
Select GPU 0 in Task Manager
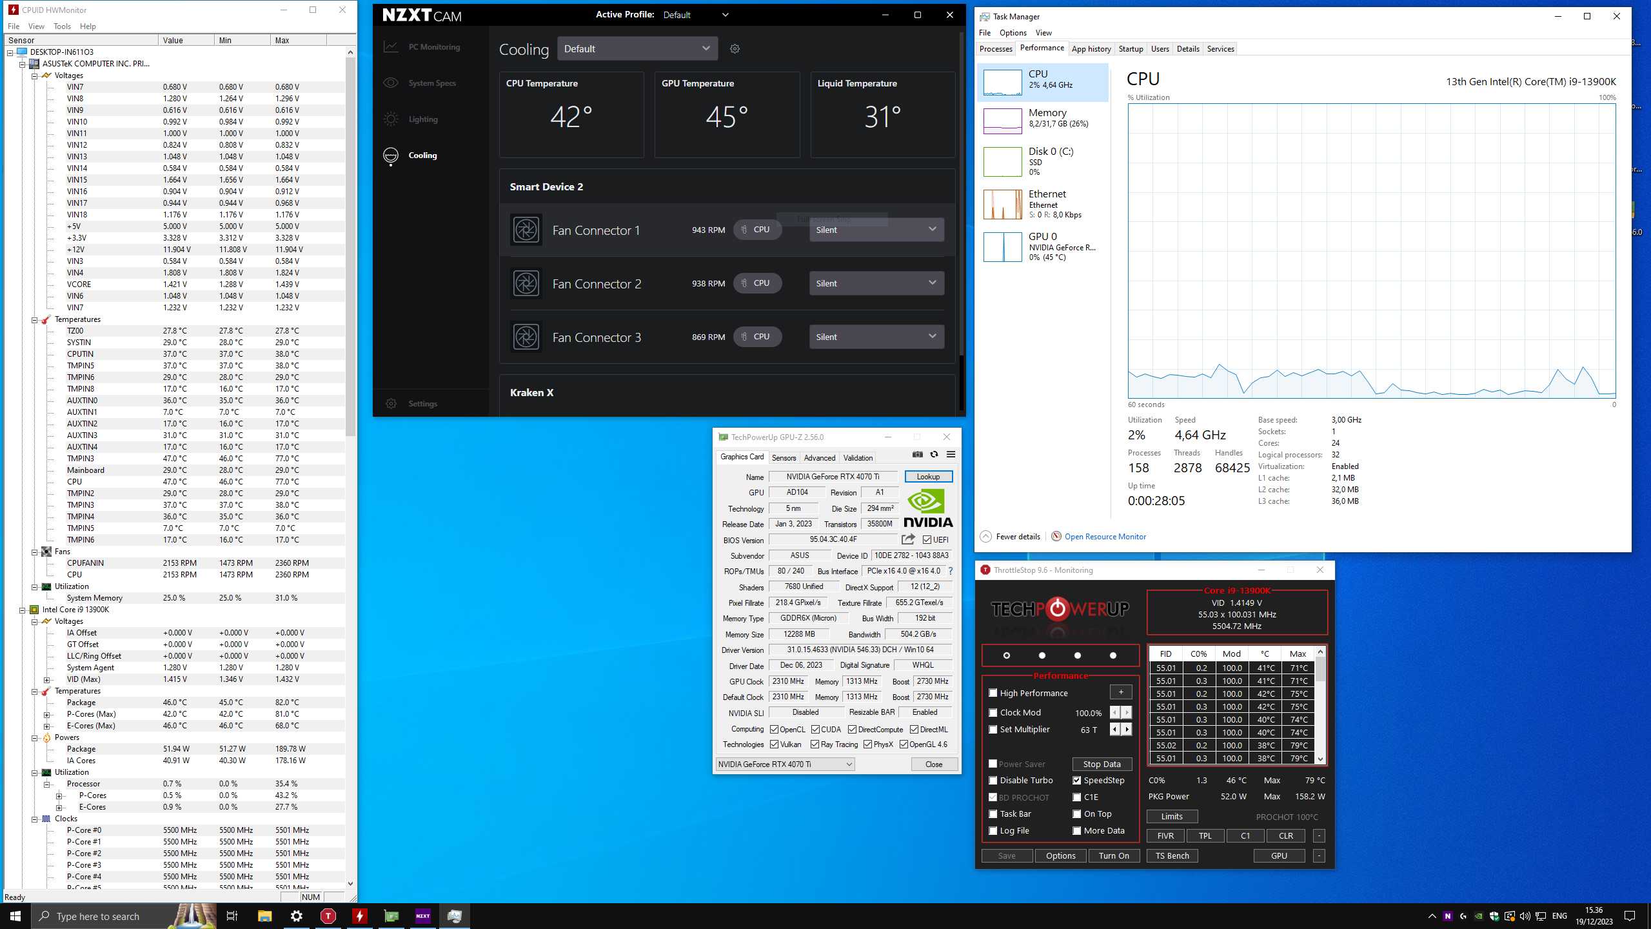(x=1042, y=246)
